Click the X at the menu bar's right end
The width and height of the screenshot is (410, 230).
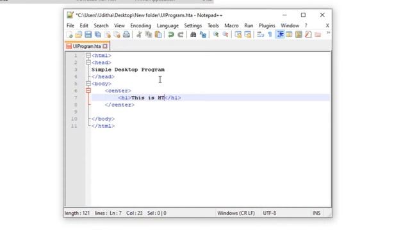click(327, 26)
